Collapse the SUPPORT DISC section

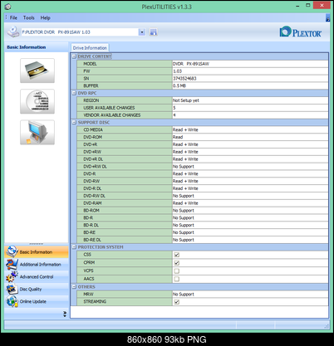74,122
